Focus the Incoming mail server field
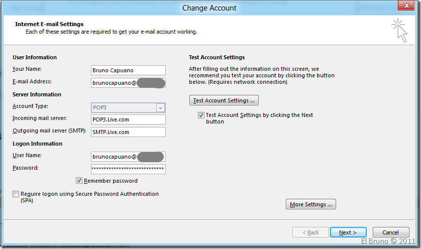 pyautogui.click(x=128, y=119)
